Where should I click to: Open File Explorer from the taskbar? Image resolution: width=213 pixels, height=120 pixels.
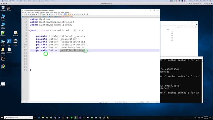tap(43, 118)
